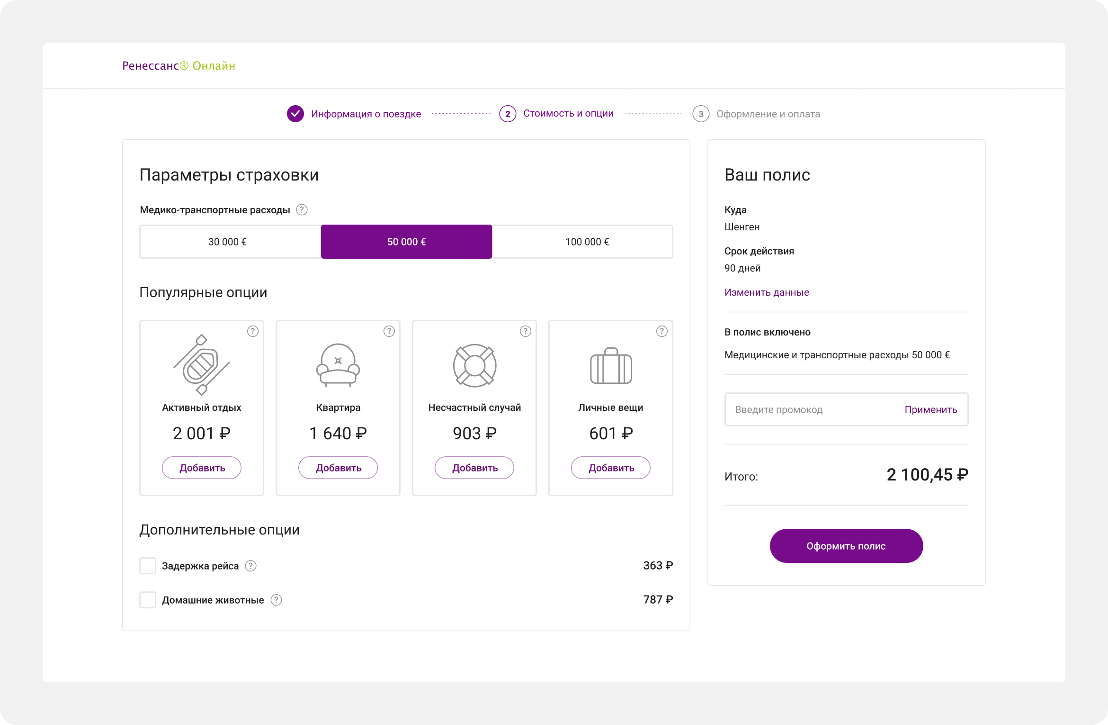Click the suitcase icon for Личные вещи
1108x725 pixels.
(x=611, y=366)
